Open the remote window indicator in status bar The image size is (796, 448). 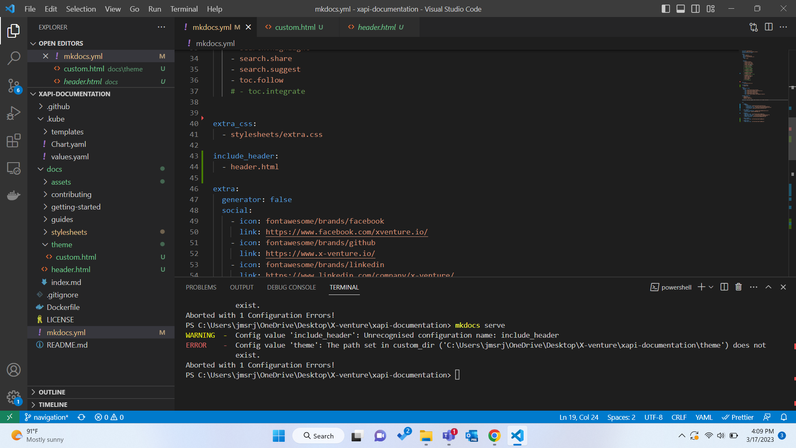pyautogui.click(x=10, y=417)
